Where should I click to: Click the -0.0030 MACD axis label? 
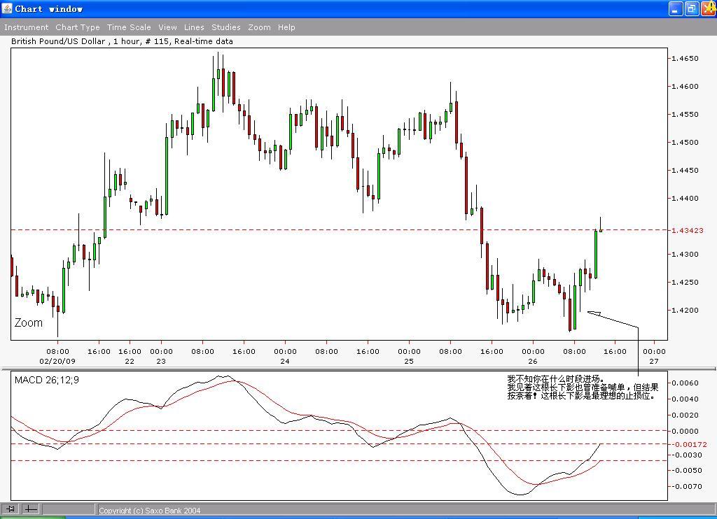[687, 455]
